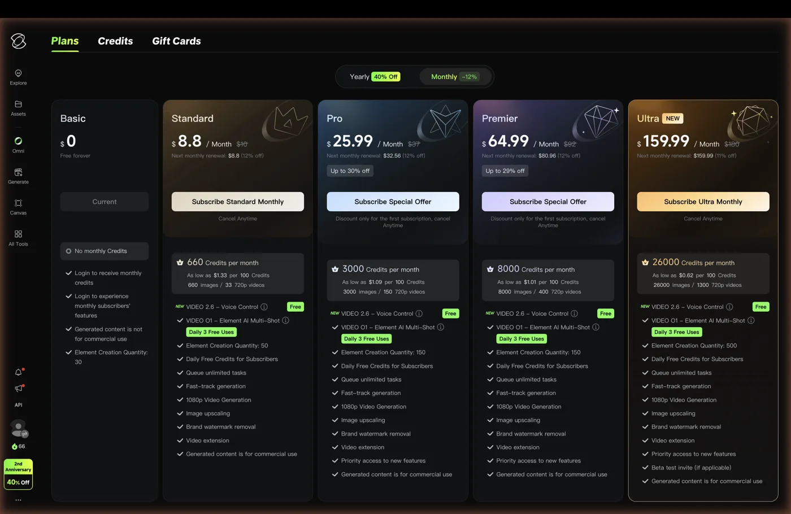The width and height of the screenshot is (791, 514).
Task: Click the Up to 29% off badge
Action: pos(505,171)
